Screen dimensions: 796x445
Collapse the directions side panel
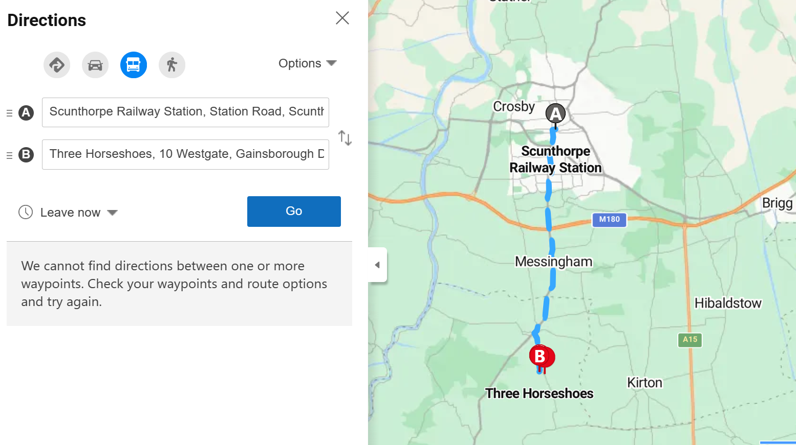(377, 265)
